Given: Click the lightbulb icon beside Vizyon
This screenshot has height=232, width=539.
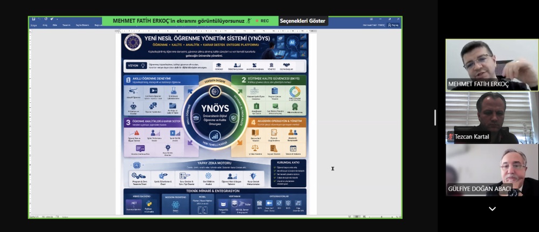Looking at the screenshot, I should coord(143,66).
